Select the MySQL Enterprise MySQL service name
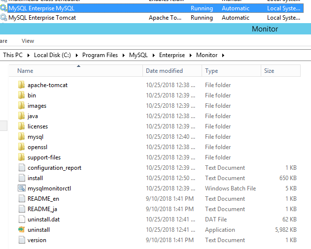The image size is (311, 249). (x=41, y=8)
